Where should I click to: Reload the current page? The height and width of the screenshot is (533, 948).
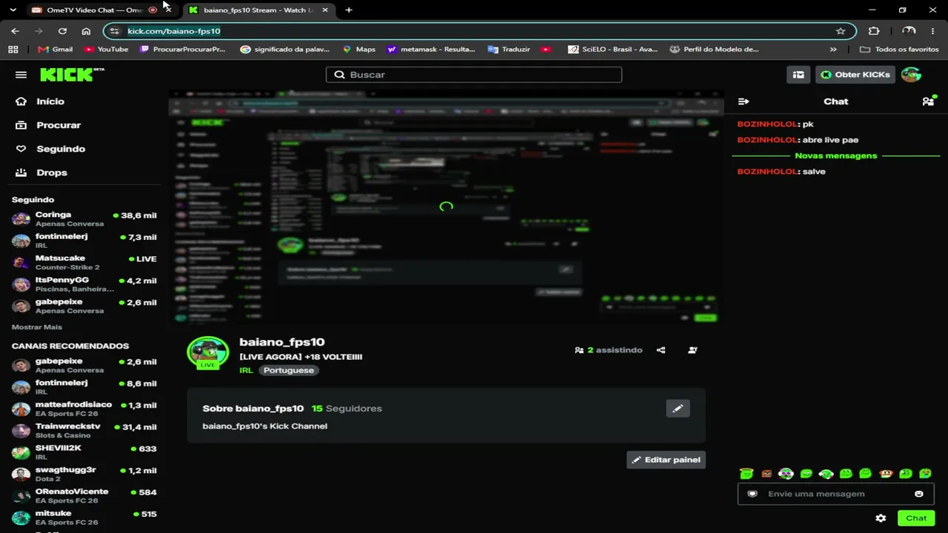tap(62, 31)
